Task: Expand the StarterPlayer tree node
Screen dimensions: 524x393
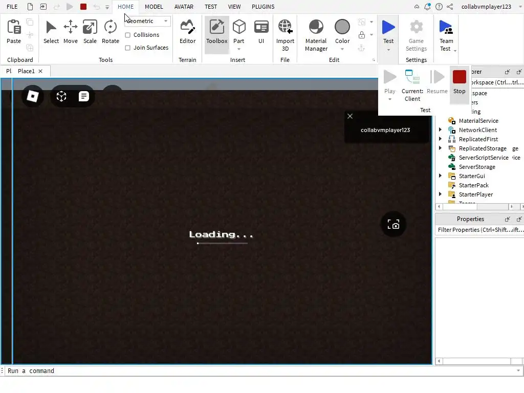Action: click(x=440, y=194)
